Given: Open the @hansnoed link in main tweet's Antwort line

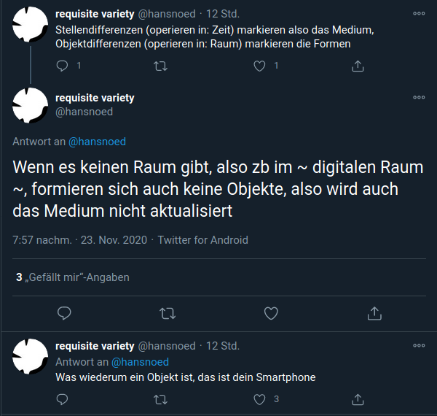Looking at the screenshot, I should [x=98, y=142].
